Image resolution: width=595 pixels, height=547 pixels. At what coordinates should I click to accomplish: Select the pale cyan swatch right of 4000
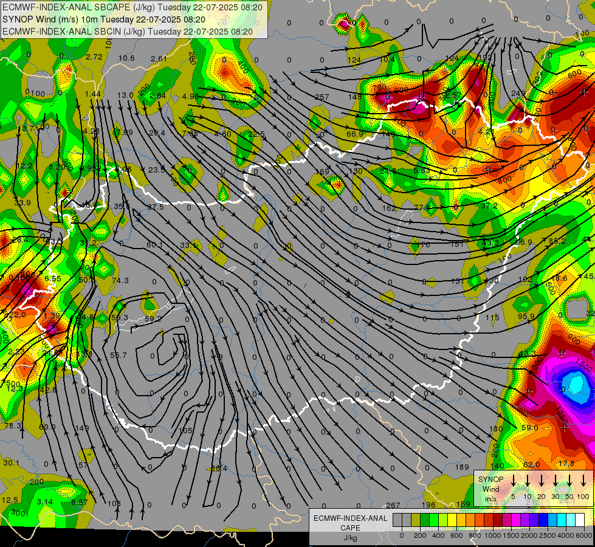click(x=570, y=520)
